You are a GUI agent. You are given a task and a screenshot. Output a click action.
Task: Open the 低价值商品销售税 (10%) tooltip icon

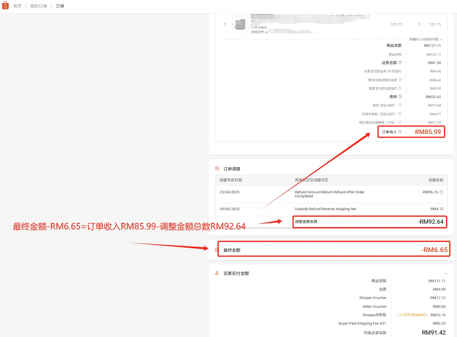(x=400, y=122)
